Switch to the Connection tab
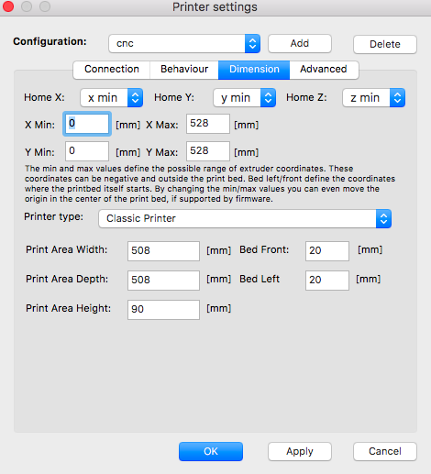 point(112,70)
